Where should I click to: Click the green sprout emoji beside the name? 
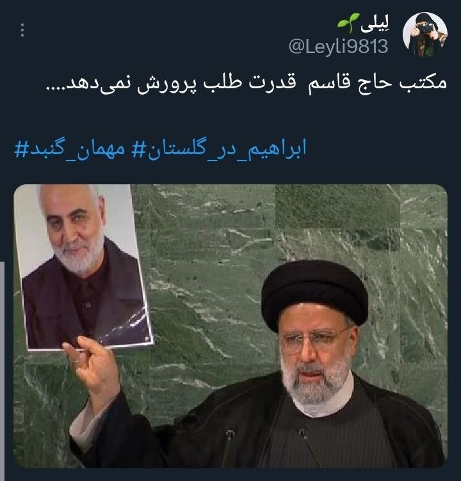[x=348, y=23]
